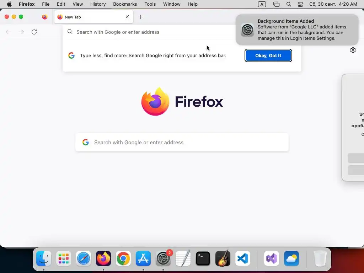
Task: Open the pinned Firefox tab
Action: [44, 17]
